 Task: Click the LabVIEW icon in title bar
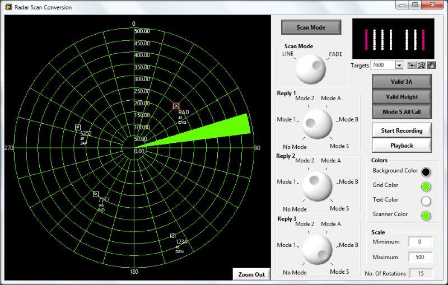coord(8,7)
